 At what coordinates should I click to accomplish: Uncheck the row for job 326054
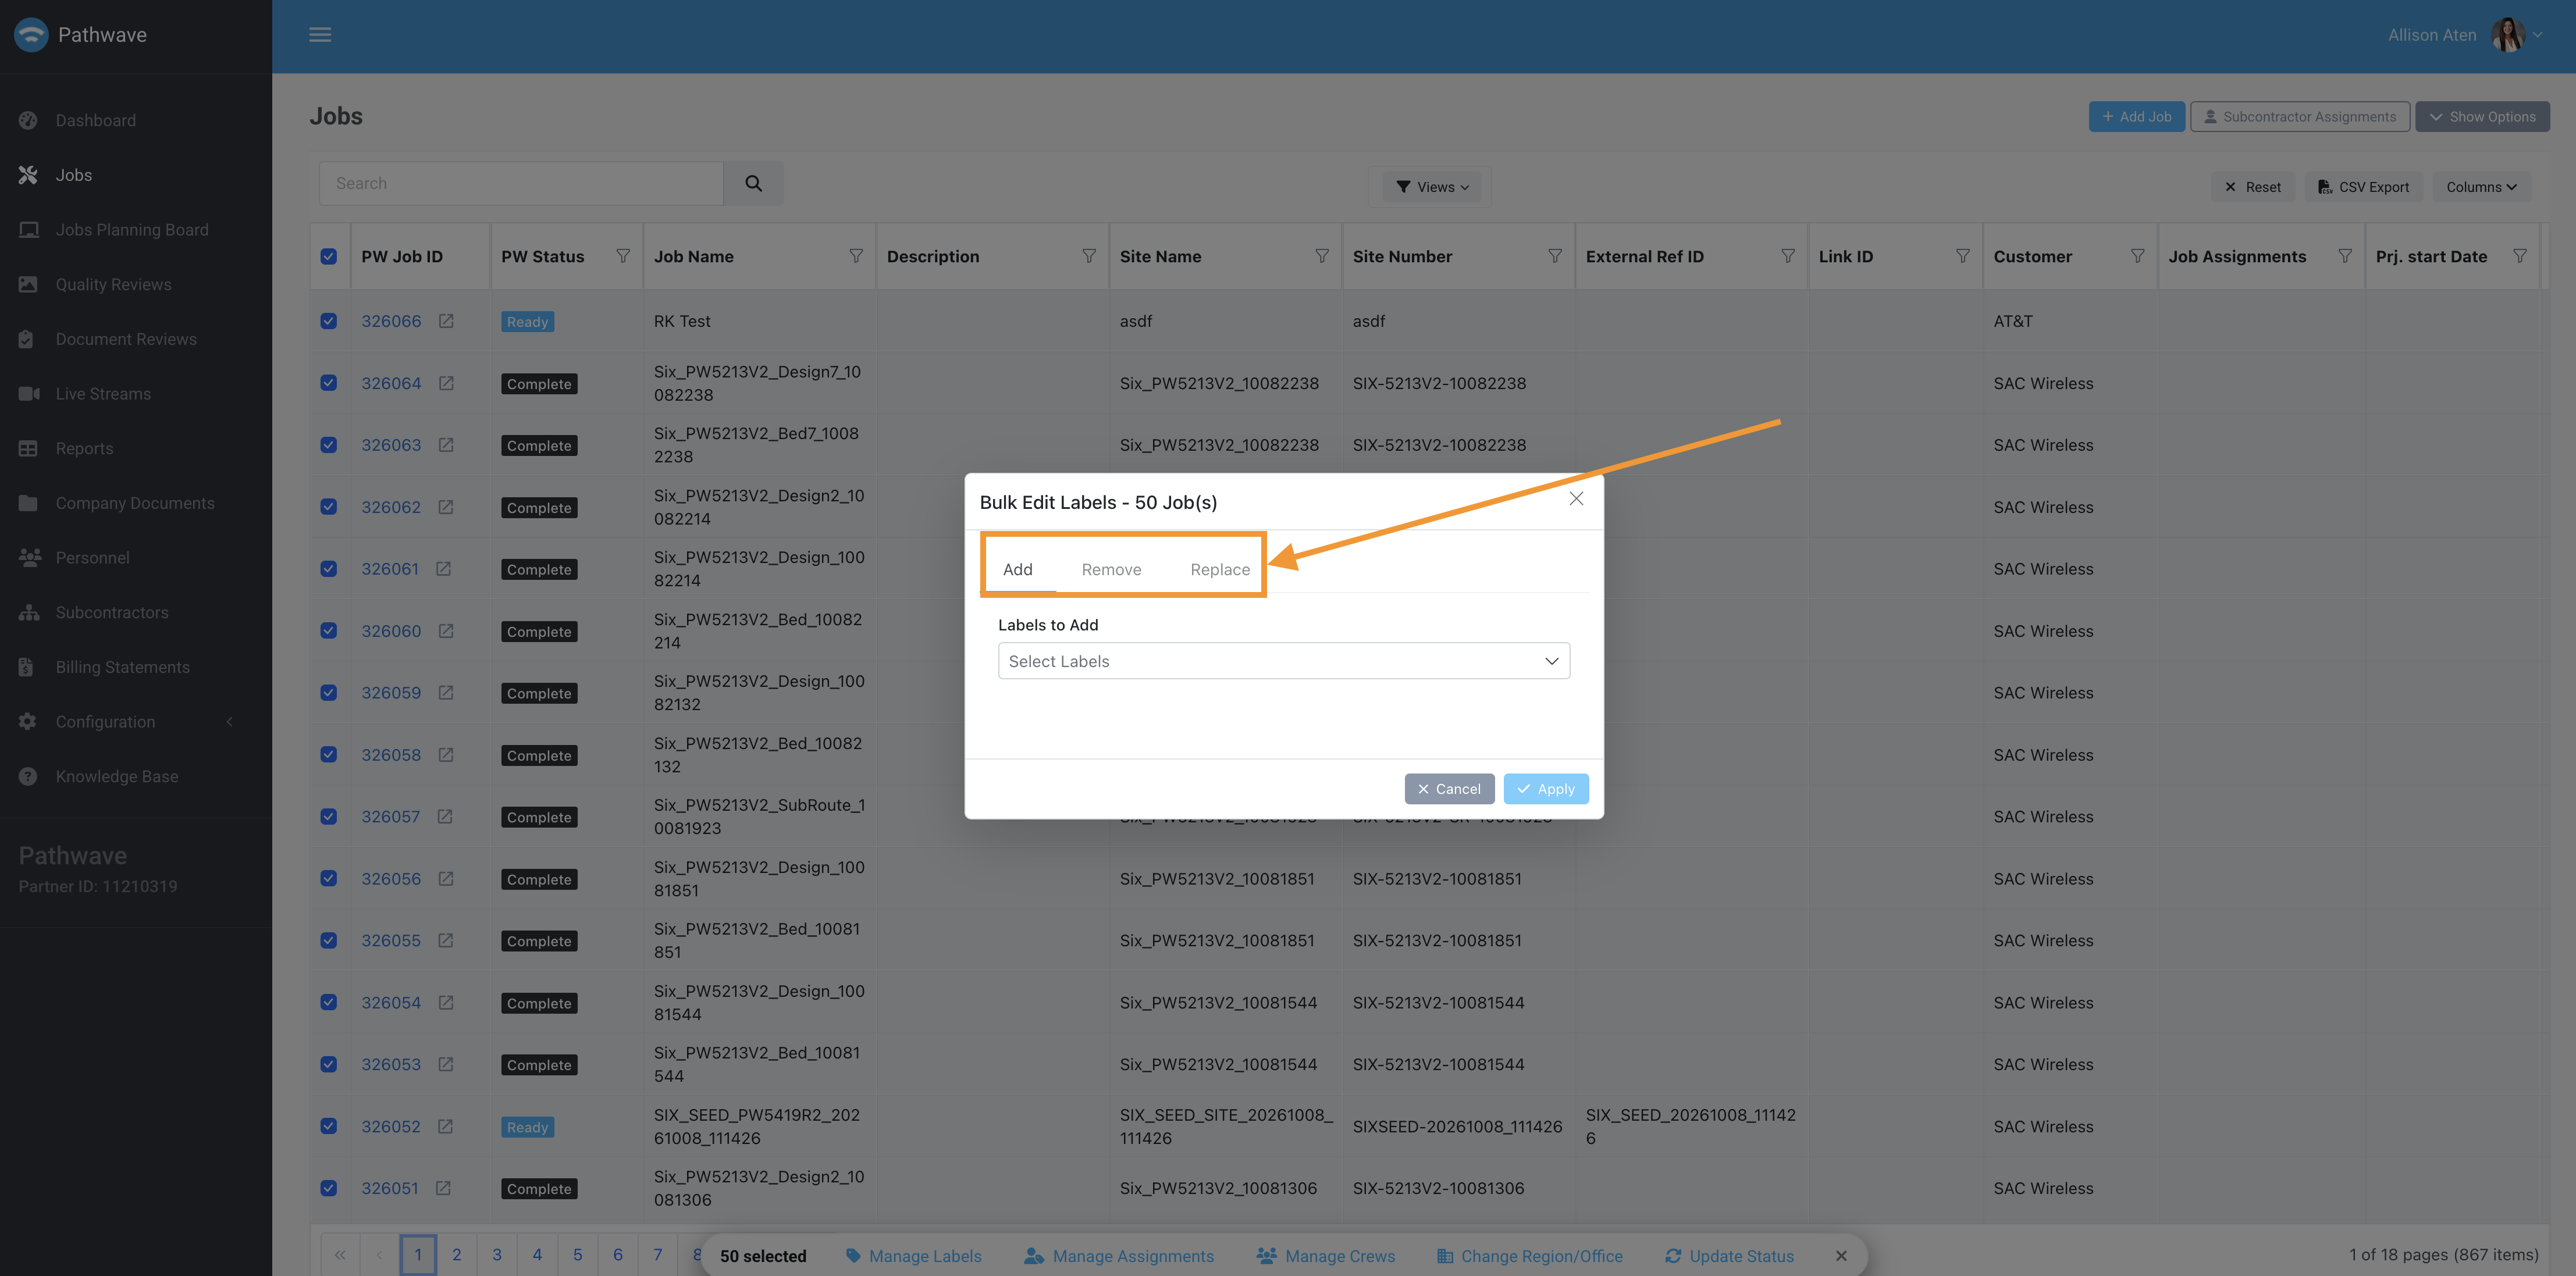(x=329, y=1002)
